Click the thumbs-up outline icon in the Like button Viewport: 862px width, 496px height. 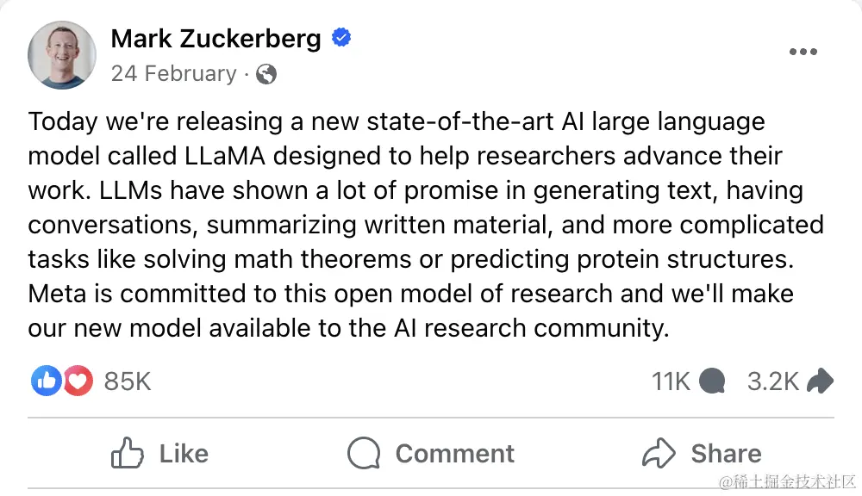click(x=127, y=453)
